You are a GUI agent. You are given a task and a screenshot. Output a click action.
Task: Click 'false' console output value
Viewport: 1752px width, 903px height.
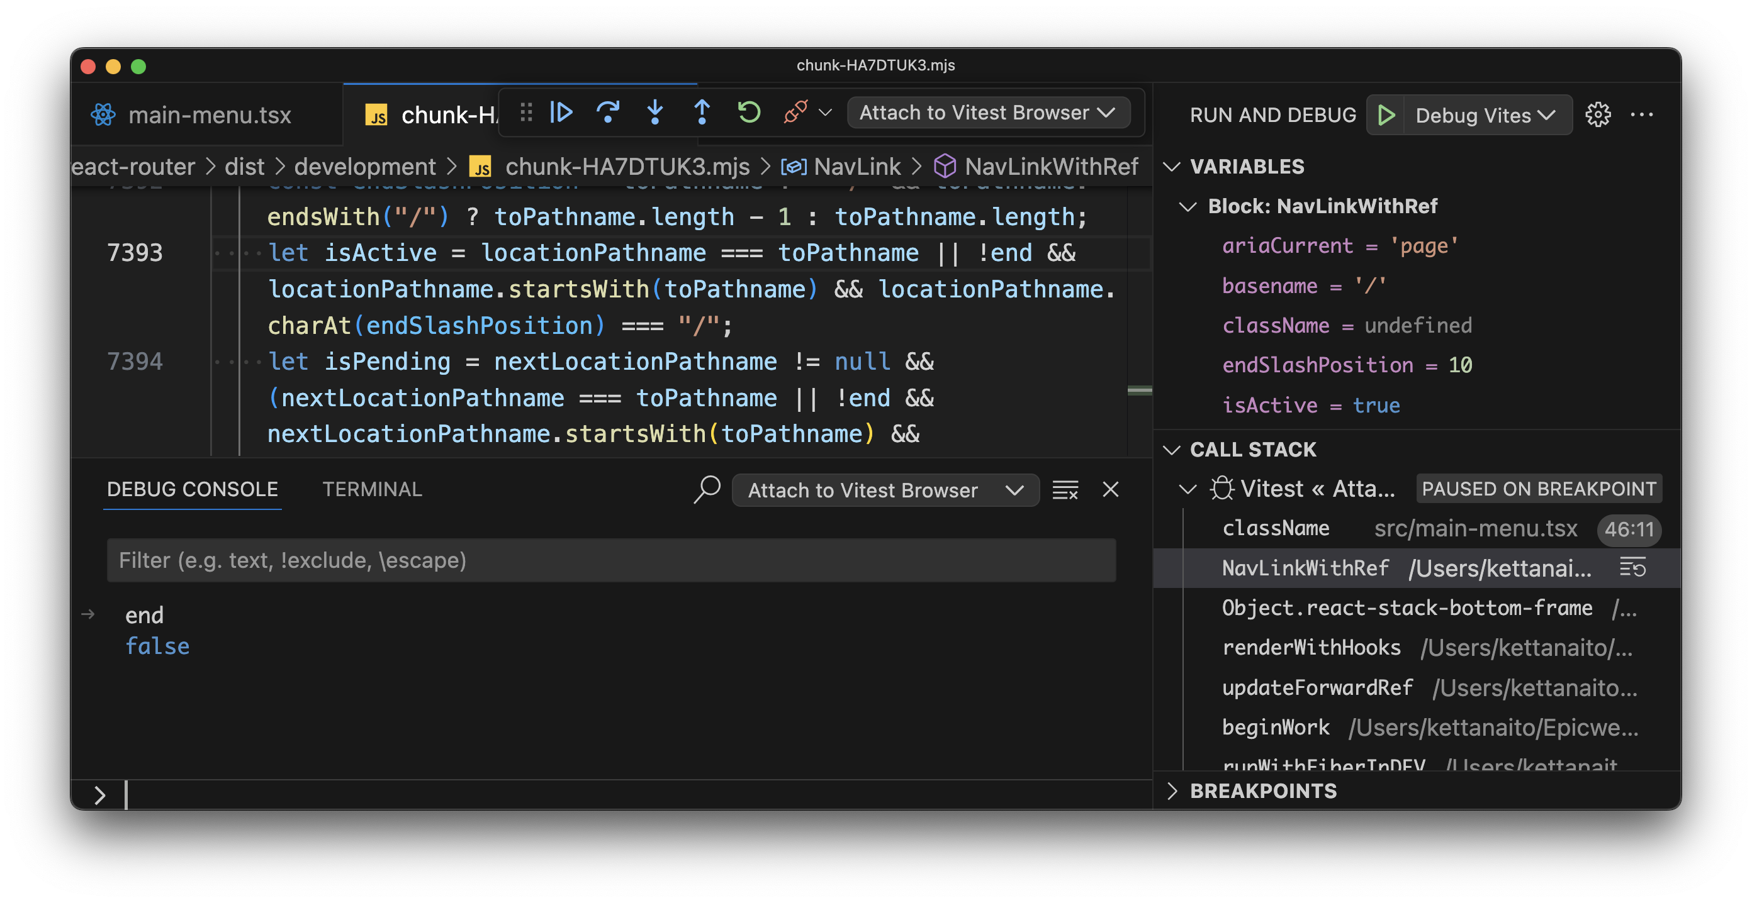pyautogui.click(x=157, y=647)
